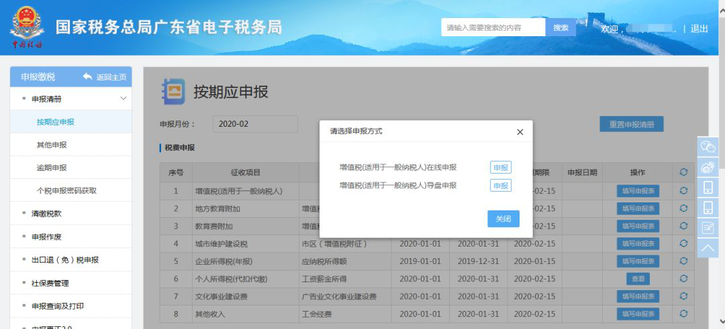Click the 重置申报清册 button
725x329 pixels.
point(632,124)
